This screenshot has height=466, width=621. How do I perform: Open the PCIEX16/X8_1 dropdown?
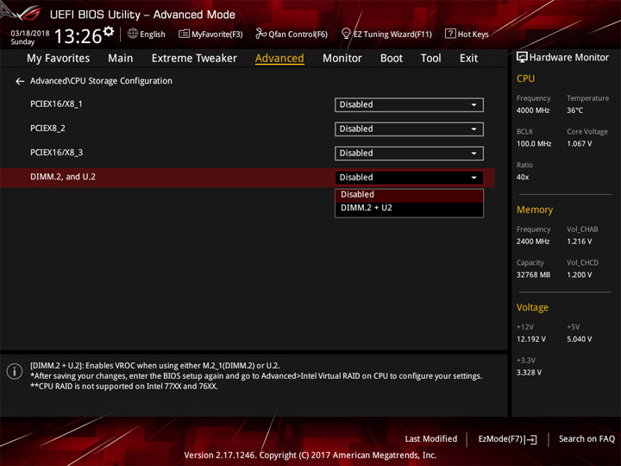tap(409, 104)
